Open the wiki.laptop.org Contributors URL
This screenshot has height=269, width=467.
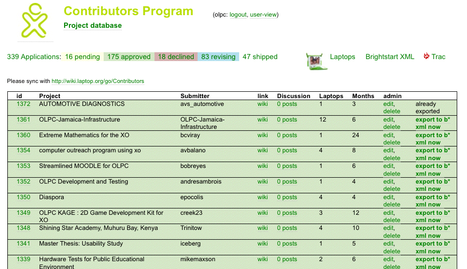point(98,81)
